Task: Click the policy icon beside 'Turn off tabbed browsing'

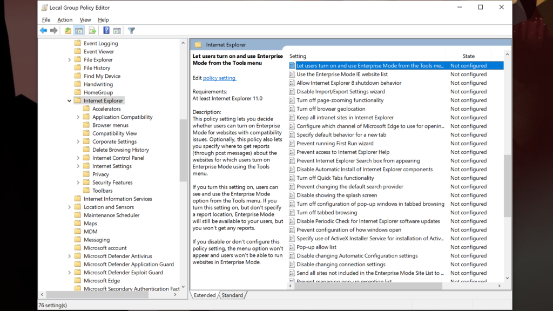Action: point(292,213)
